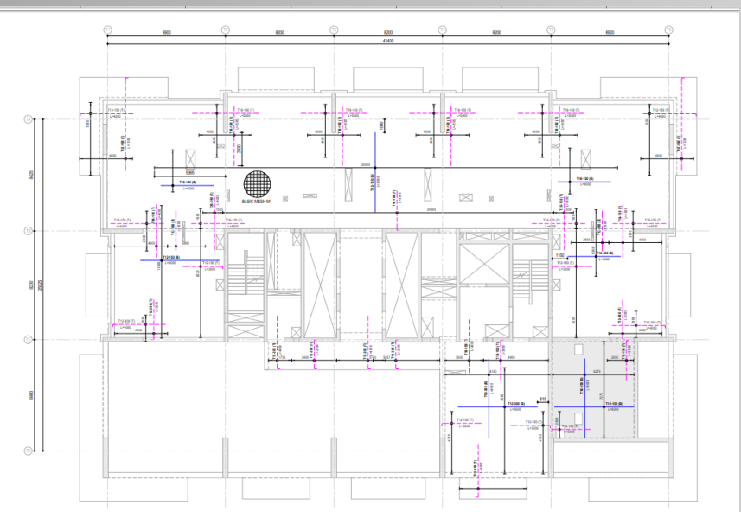Viewport: 741px width, 512px height.
Task: Click the 5365 dimension value
Action: (190, 173)
